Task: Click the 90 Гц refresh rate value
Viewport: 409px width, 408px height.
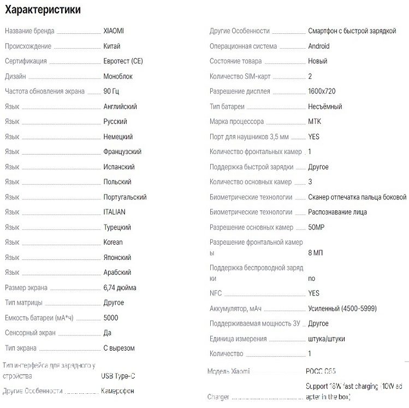Action: (x=111, y=91)
